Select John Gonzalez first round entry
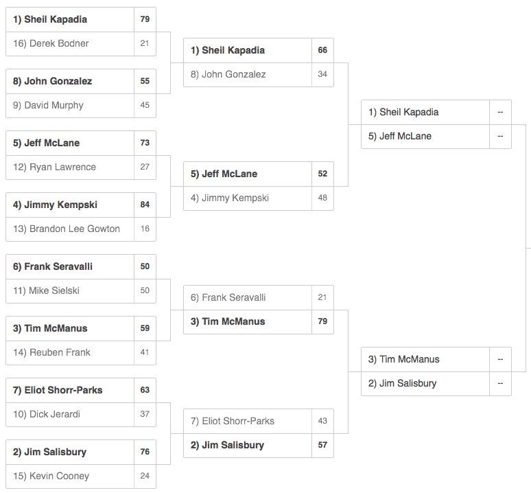Screen dimensions: 531x493 pyautogui.click(x=80, y=81)
